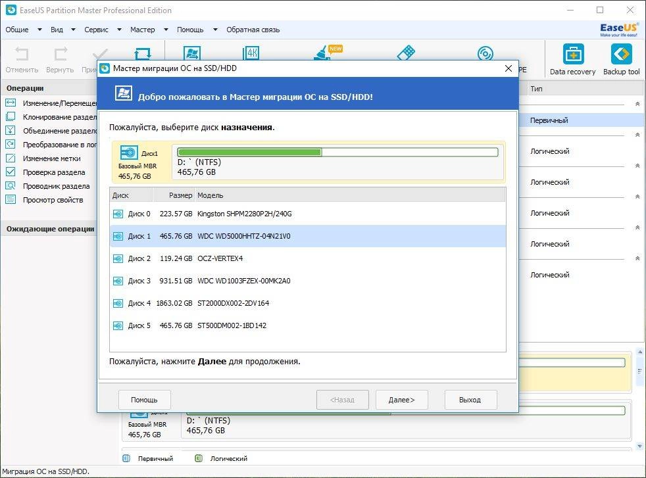646x478 pixels.
Task: Click Далее to continue the wizard
Action: [402, 400]
